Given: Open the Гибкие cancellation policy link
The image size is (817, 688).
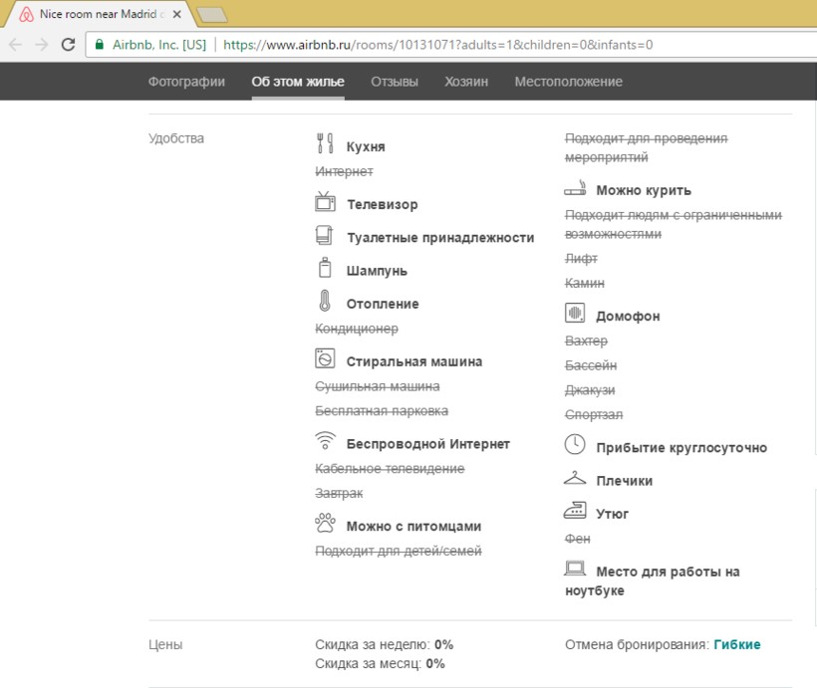Looking at the screenshot, I should [x=736, y=644].
